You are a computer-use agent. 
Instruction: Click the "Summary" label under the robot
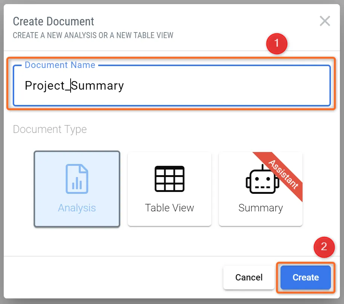(260, 208)
